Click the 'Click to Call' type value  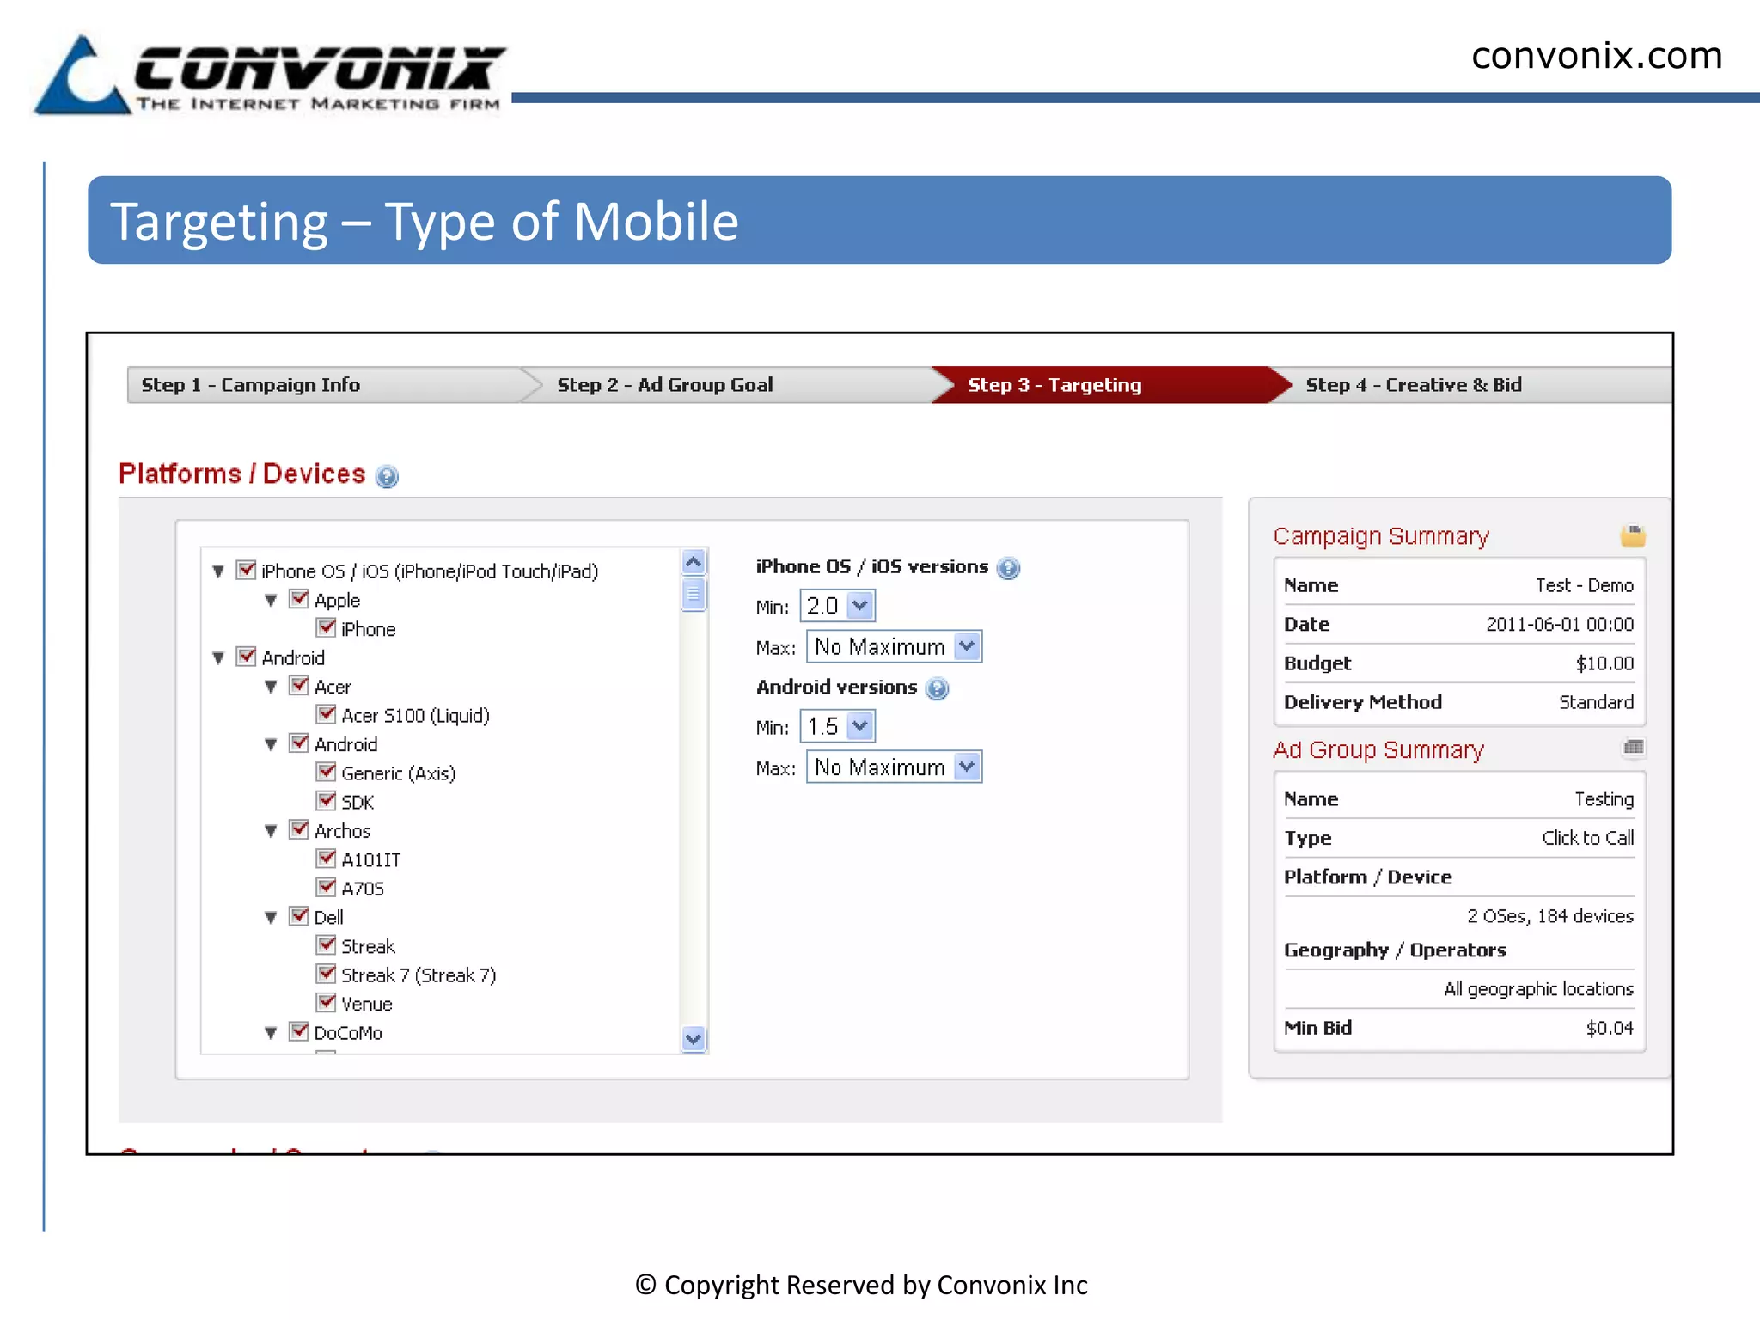pos(1588,838)
